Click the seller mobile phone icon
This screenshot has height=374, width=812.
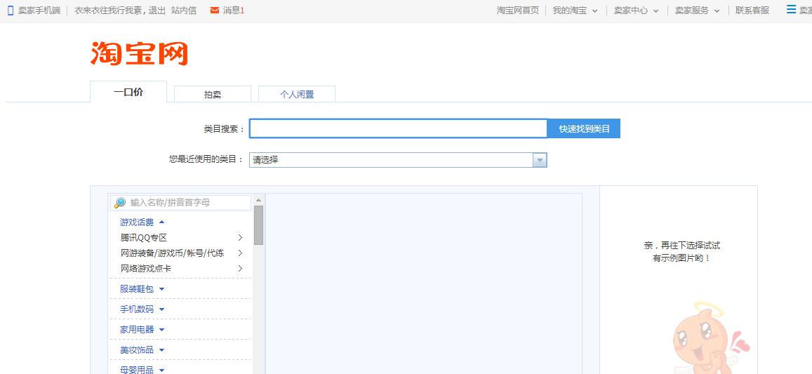point(11,11)
